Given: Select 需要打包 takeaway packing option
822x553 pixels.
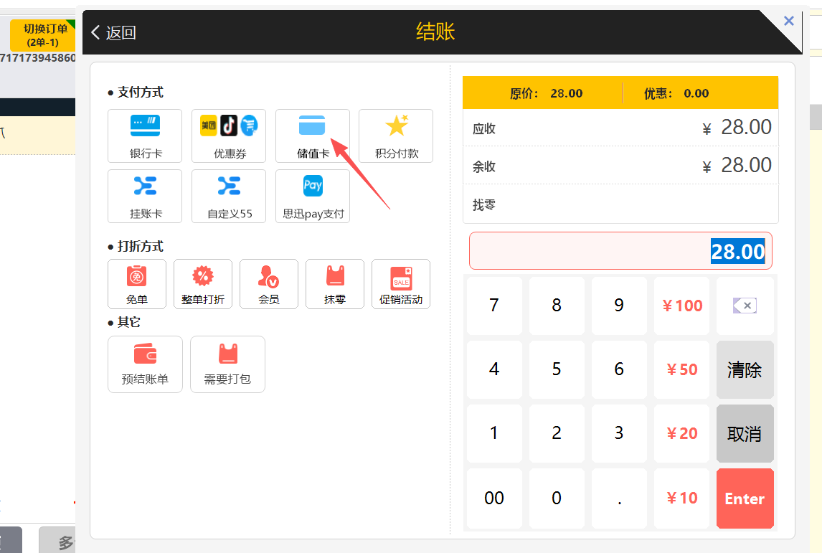Looking at the screenshot, I should click(x=227, y=364).
